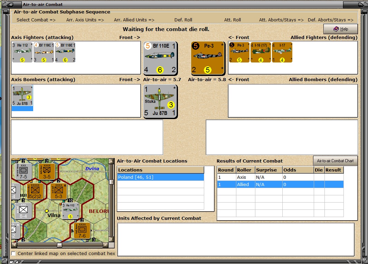The width and height of the screenshot is (368, 264).
Task: Click the empty Allied Bombers (defending) list box
Action: 293,101
